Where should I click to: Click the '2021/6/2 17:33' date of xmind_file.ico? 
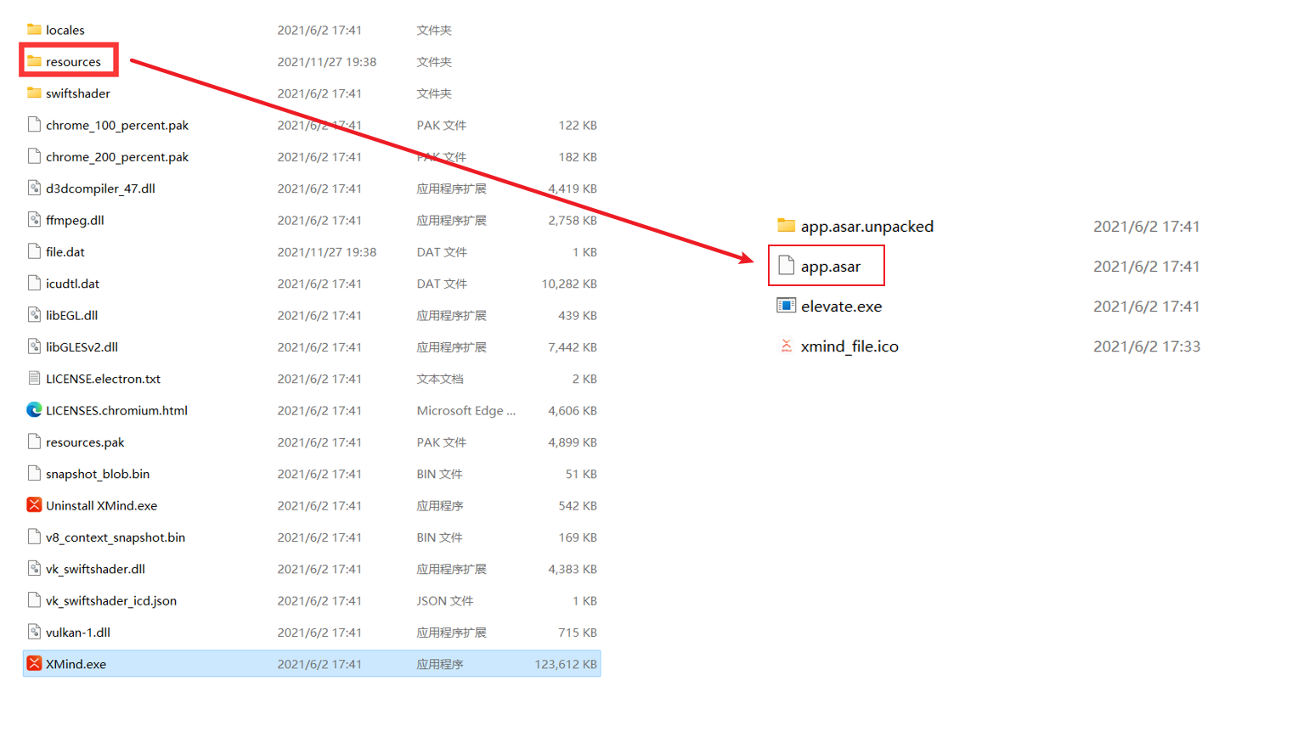point(1146,346)
